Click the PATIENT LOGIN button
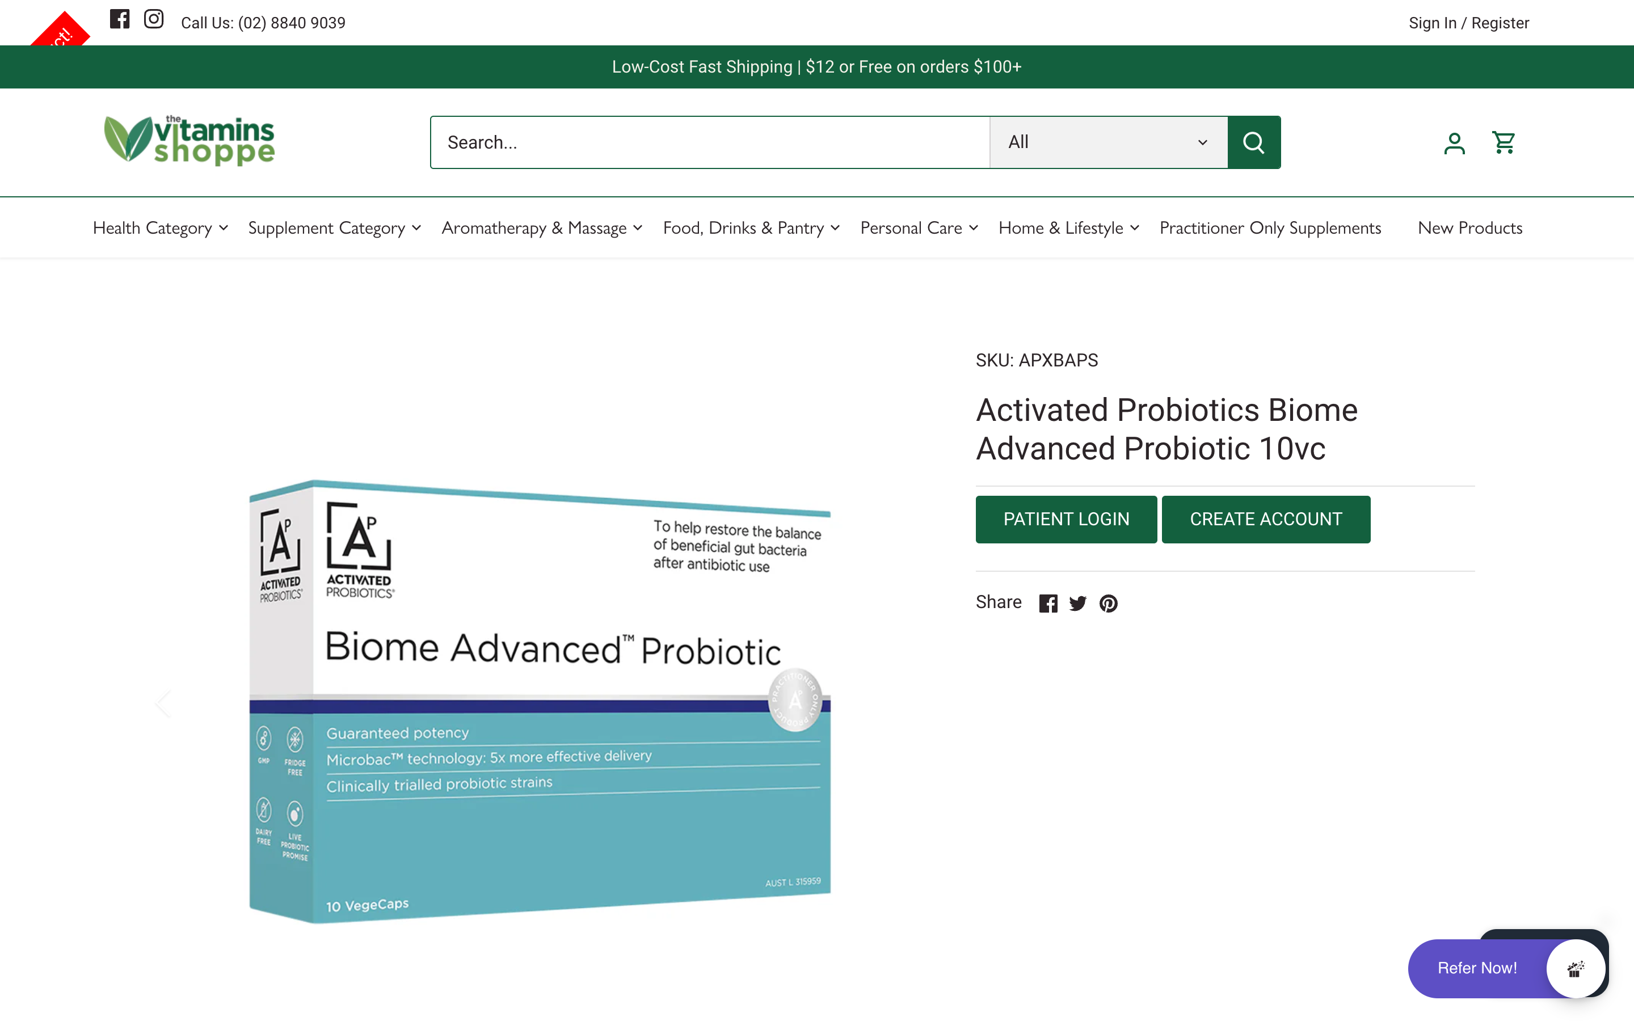The width and height of the screenshot is (1634, 1021). click(1066, 519)
